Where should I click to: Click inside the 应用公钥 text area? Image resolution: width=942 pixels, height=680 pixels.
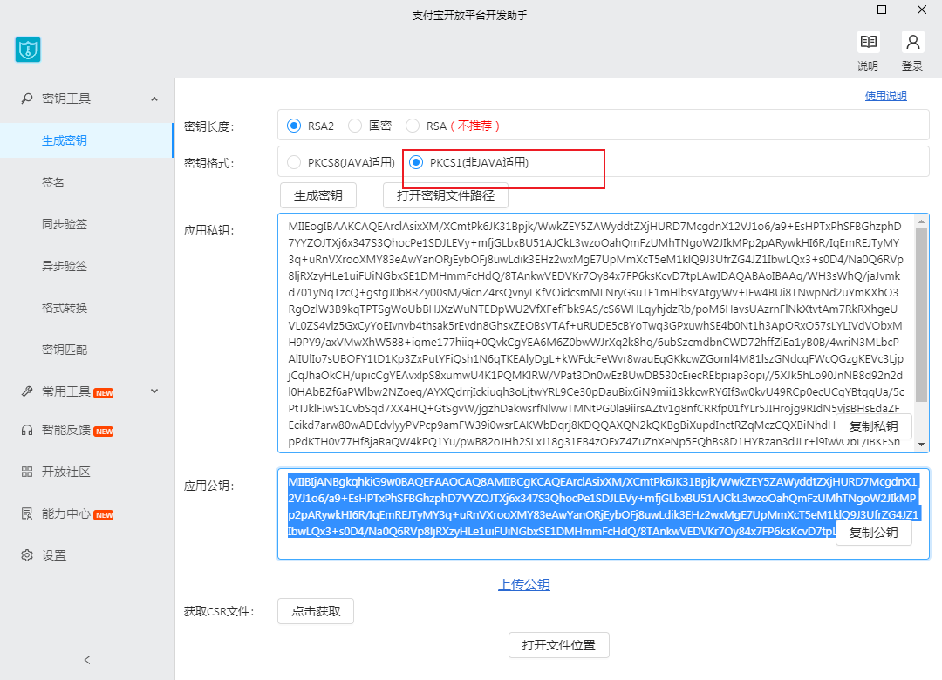604,514
